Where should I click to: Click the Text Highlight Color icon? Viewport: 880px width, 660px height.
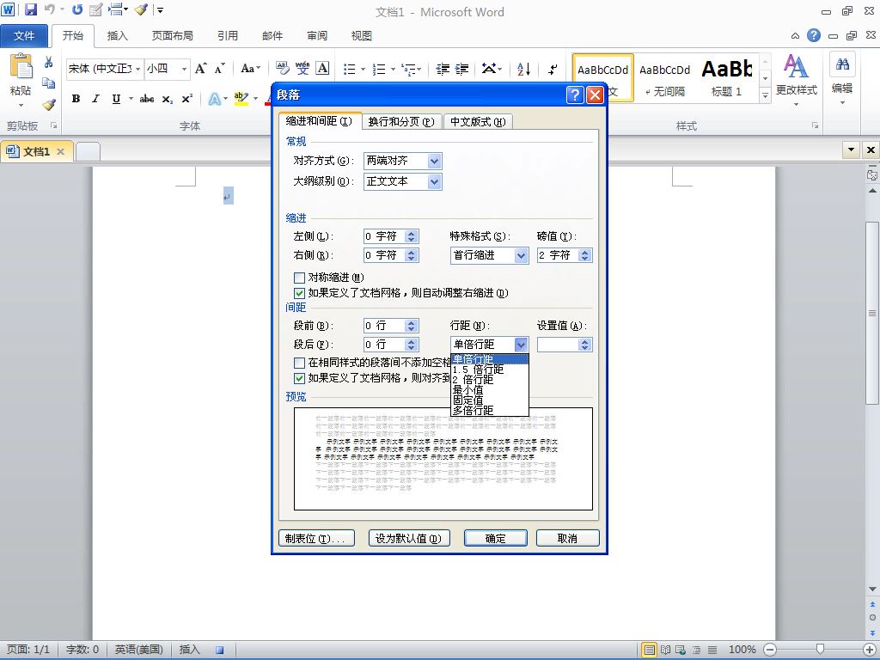(x=241, y=100)
